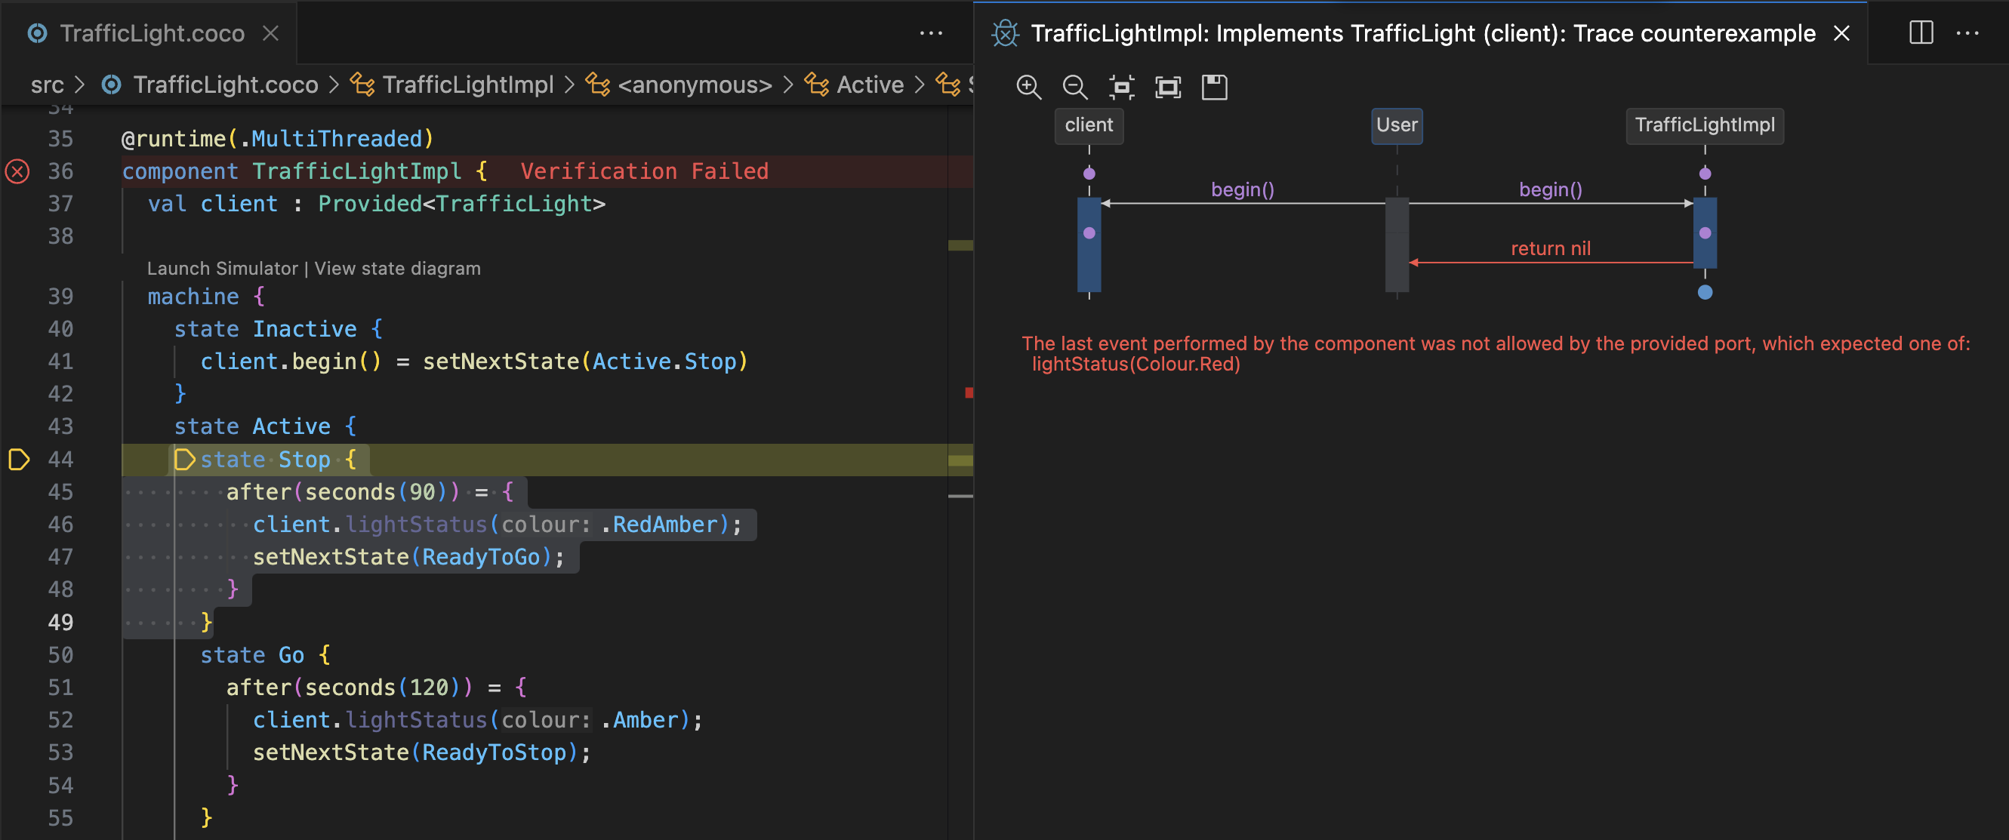
Task: Click the yellow highlight marker near line 44 in ruler
Action: [x=960, y=460]
